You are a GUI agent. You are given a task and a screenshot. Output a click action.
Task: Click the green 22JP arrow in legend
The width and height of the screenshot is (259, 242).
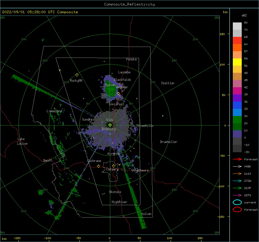click(237, 188)
